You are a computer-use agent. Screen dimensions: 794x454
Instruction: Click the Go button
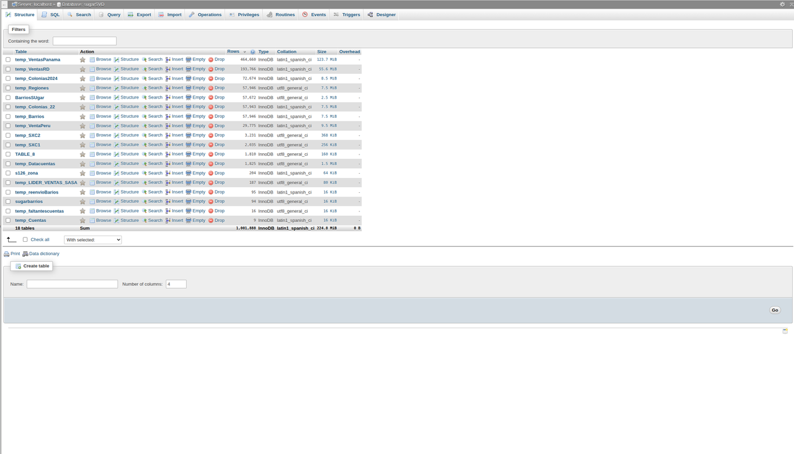pyautogui.click(x=774, y=309)
